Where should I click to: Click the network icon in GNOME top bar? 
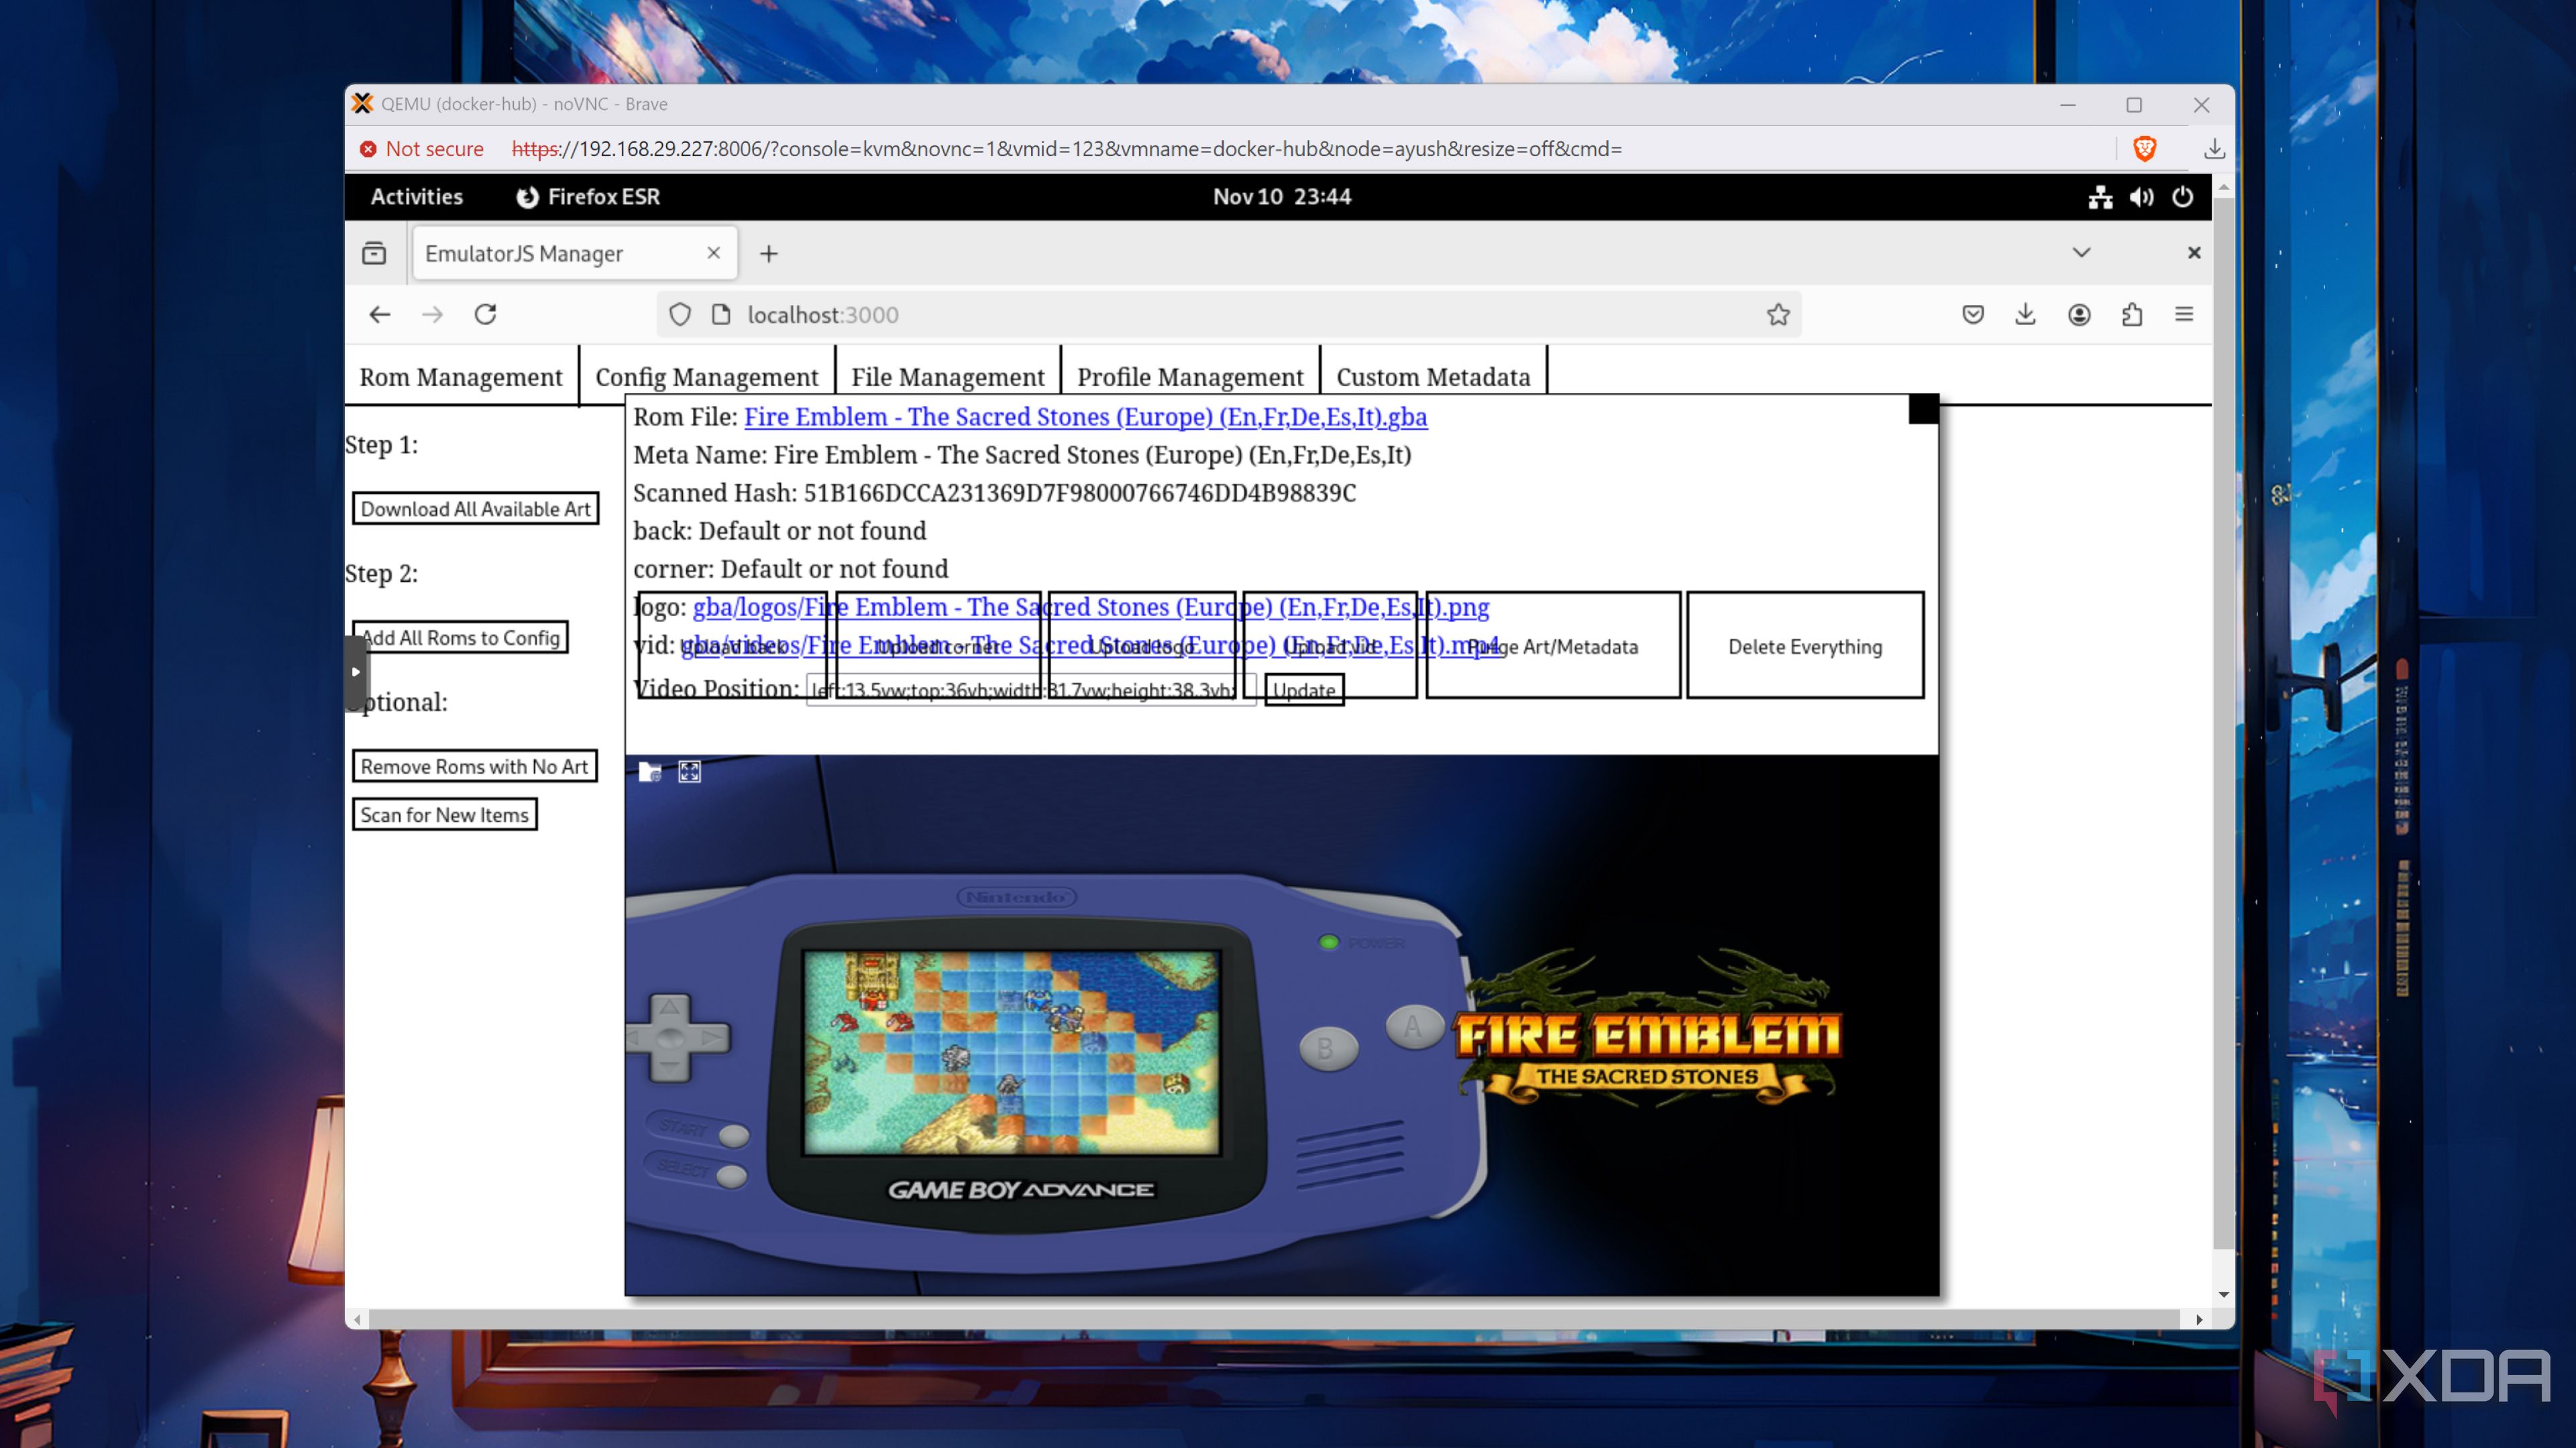(2100, 197)
